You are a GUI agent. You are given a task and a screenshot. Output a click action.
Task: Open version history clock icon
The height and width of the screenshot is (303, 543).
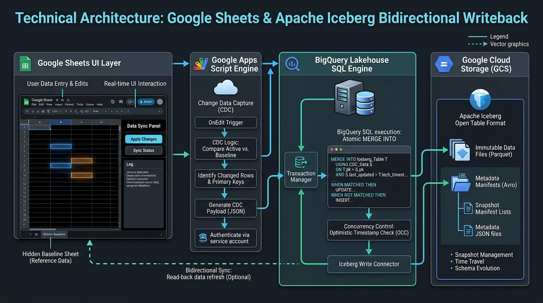(x=112, y=102)
